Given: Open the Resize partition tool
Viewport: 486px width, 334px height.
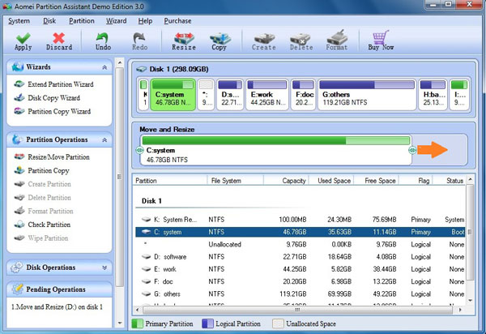Looking at the screenshot, I should pyautogui.click(x=184, y=41).
